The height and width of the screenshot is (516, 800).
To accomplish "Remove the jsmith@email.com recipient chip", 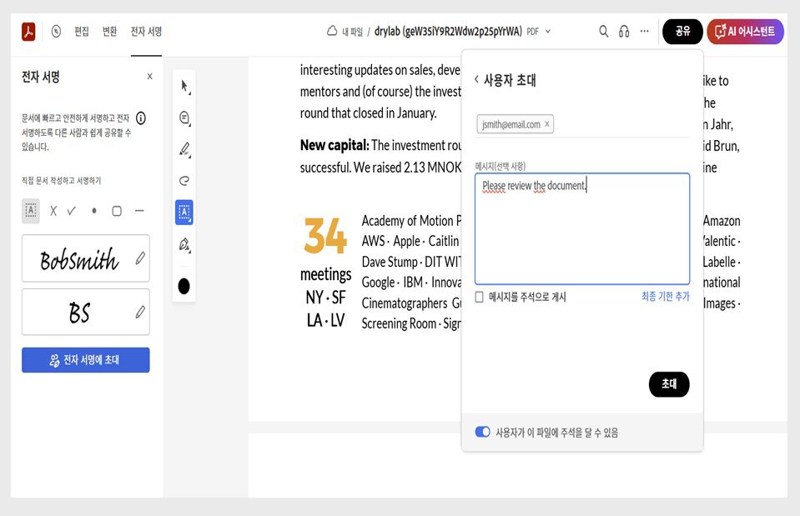I will tap(548, 123).
